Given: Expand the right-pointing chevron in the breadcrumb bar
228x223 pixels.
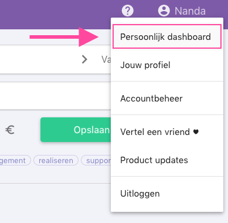Looking at the screenshot, I should [84, 59].
